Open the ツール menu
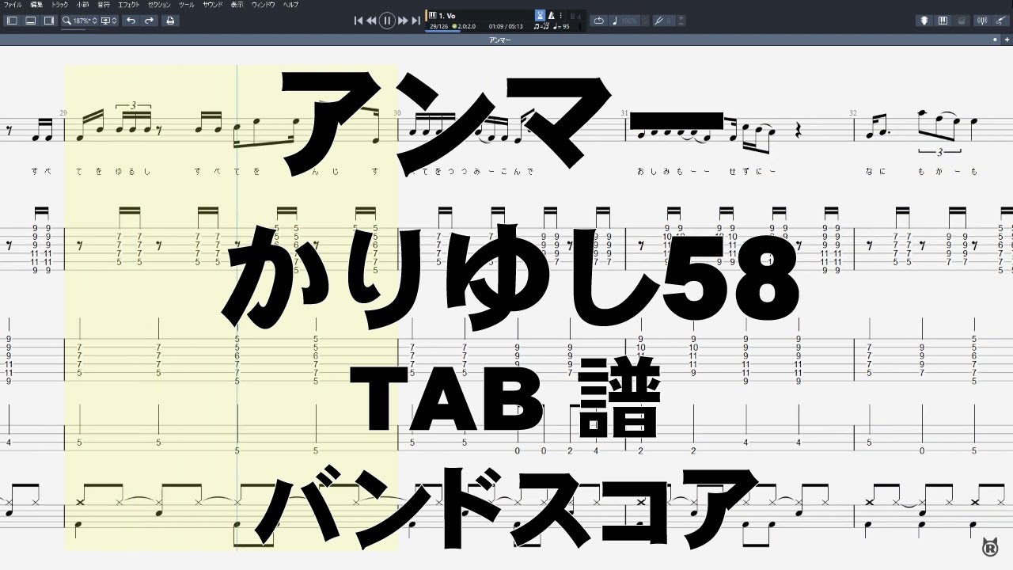1013x570 pixels. [x=187, y=5]
